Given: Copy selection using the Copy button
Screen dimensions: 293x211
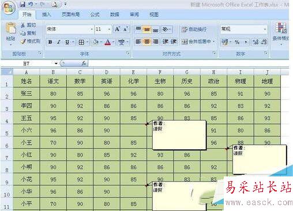Looking at the screenshot, I should coord(28,33).
